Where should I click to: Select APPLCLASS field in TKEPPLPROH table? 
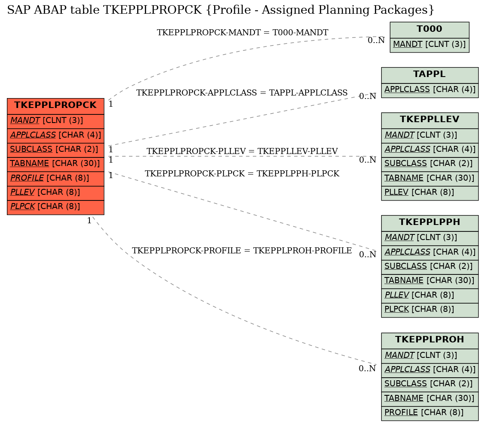430,370
